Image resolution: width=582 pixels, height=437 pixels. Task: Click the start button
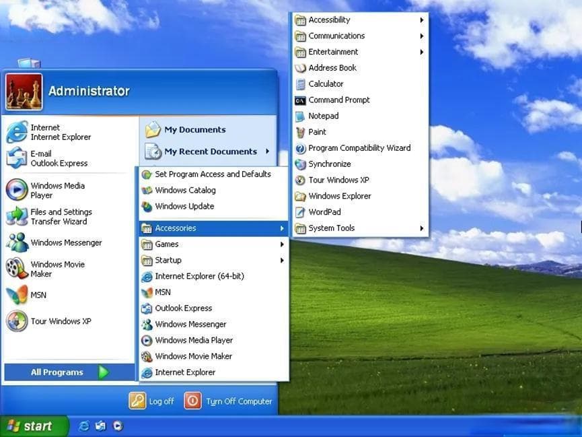tap(34, 426)
